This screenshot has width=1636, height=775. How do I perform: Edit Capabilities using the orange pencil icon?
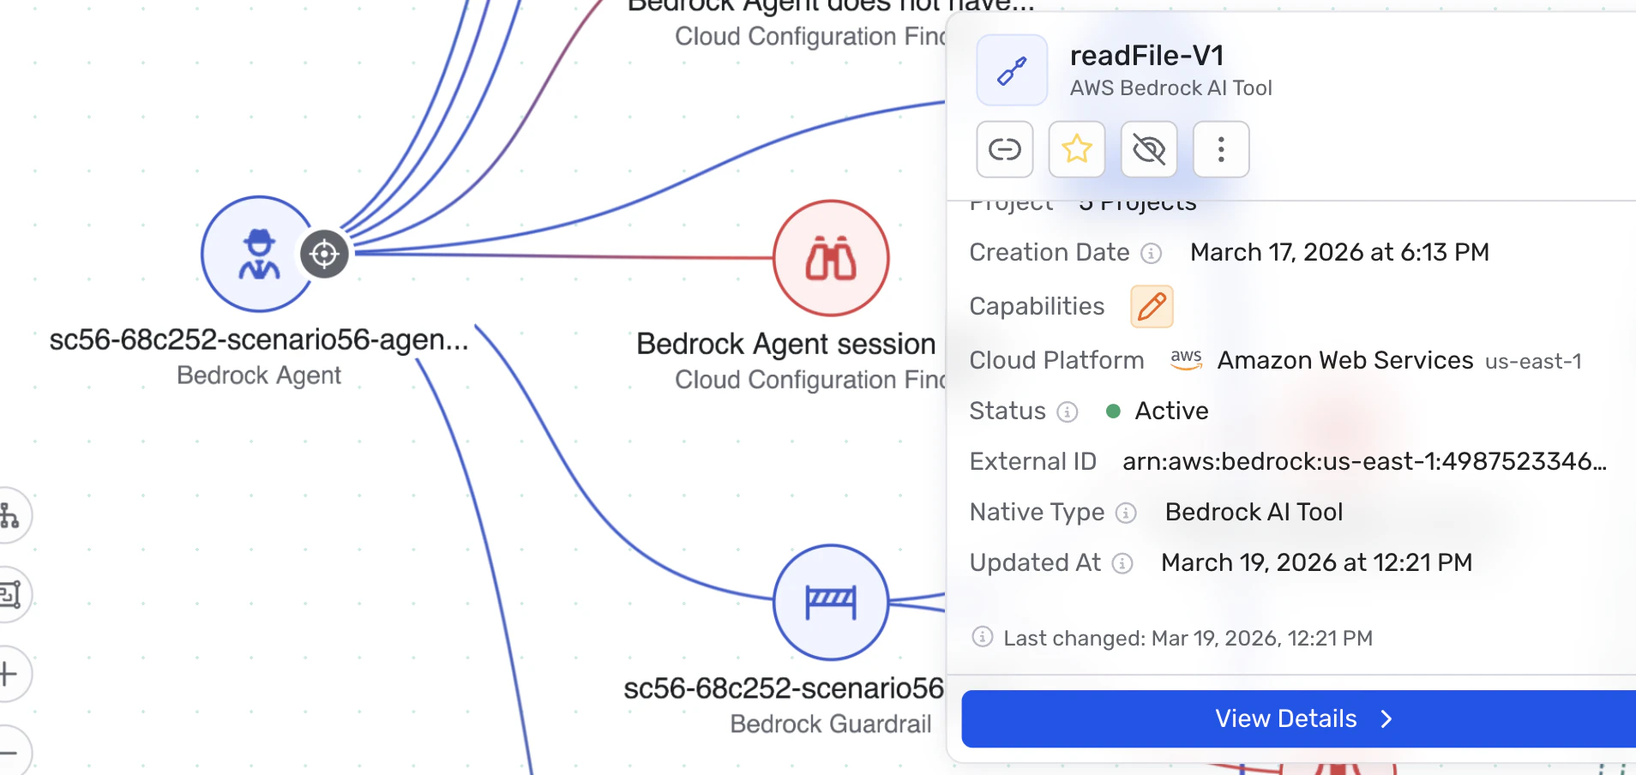[x=1151, y=306]
